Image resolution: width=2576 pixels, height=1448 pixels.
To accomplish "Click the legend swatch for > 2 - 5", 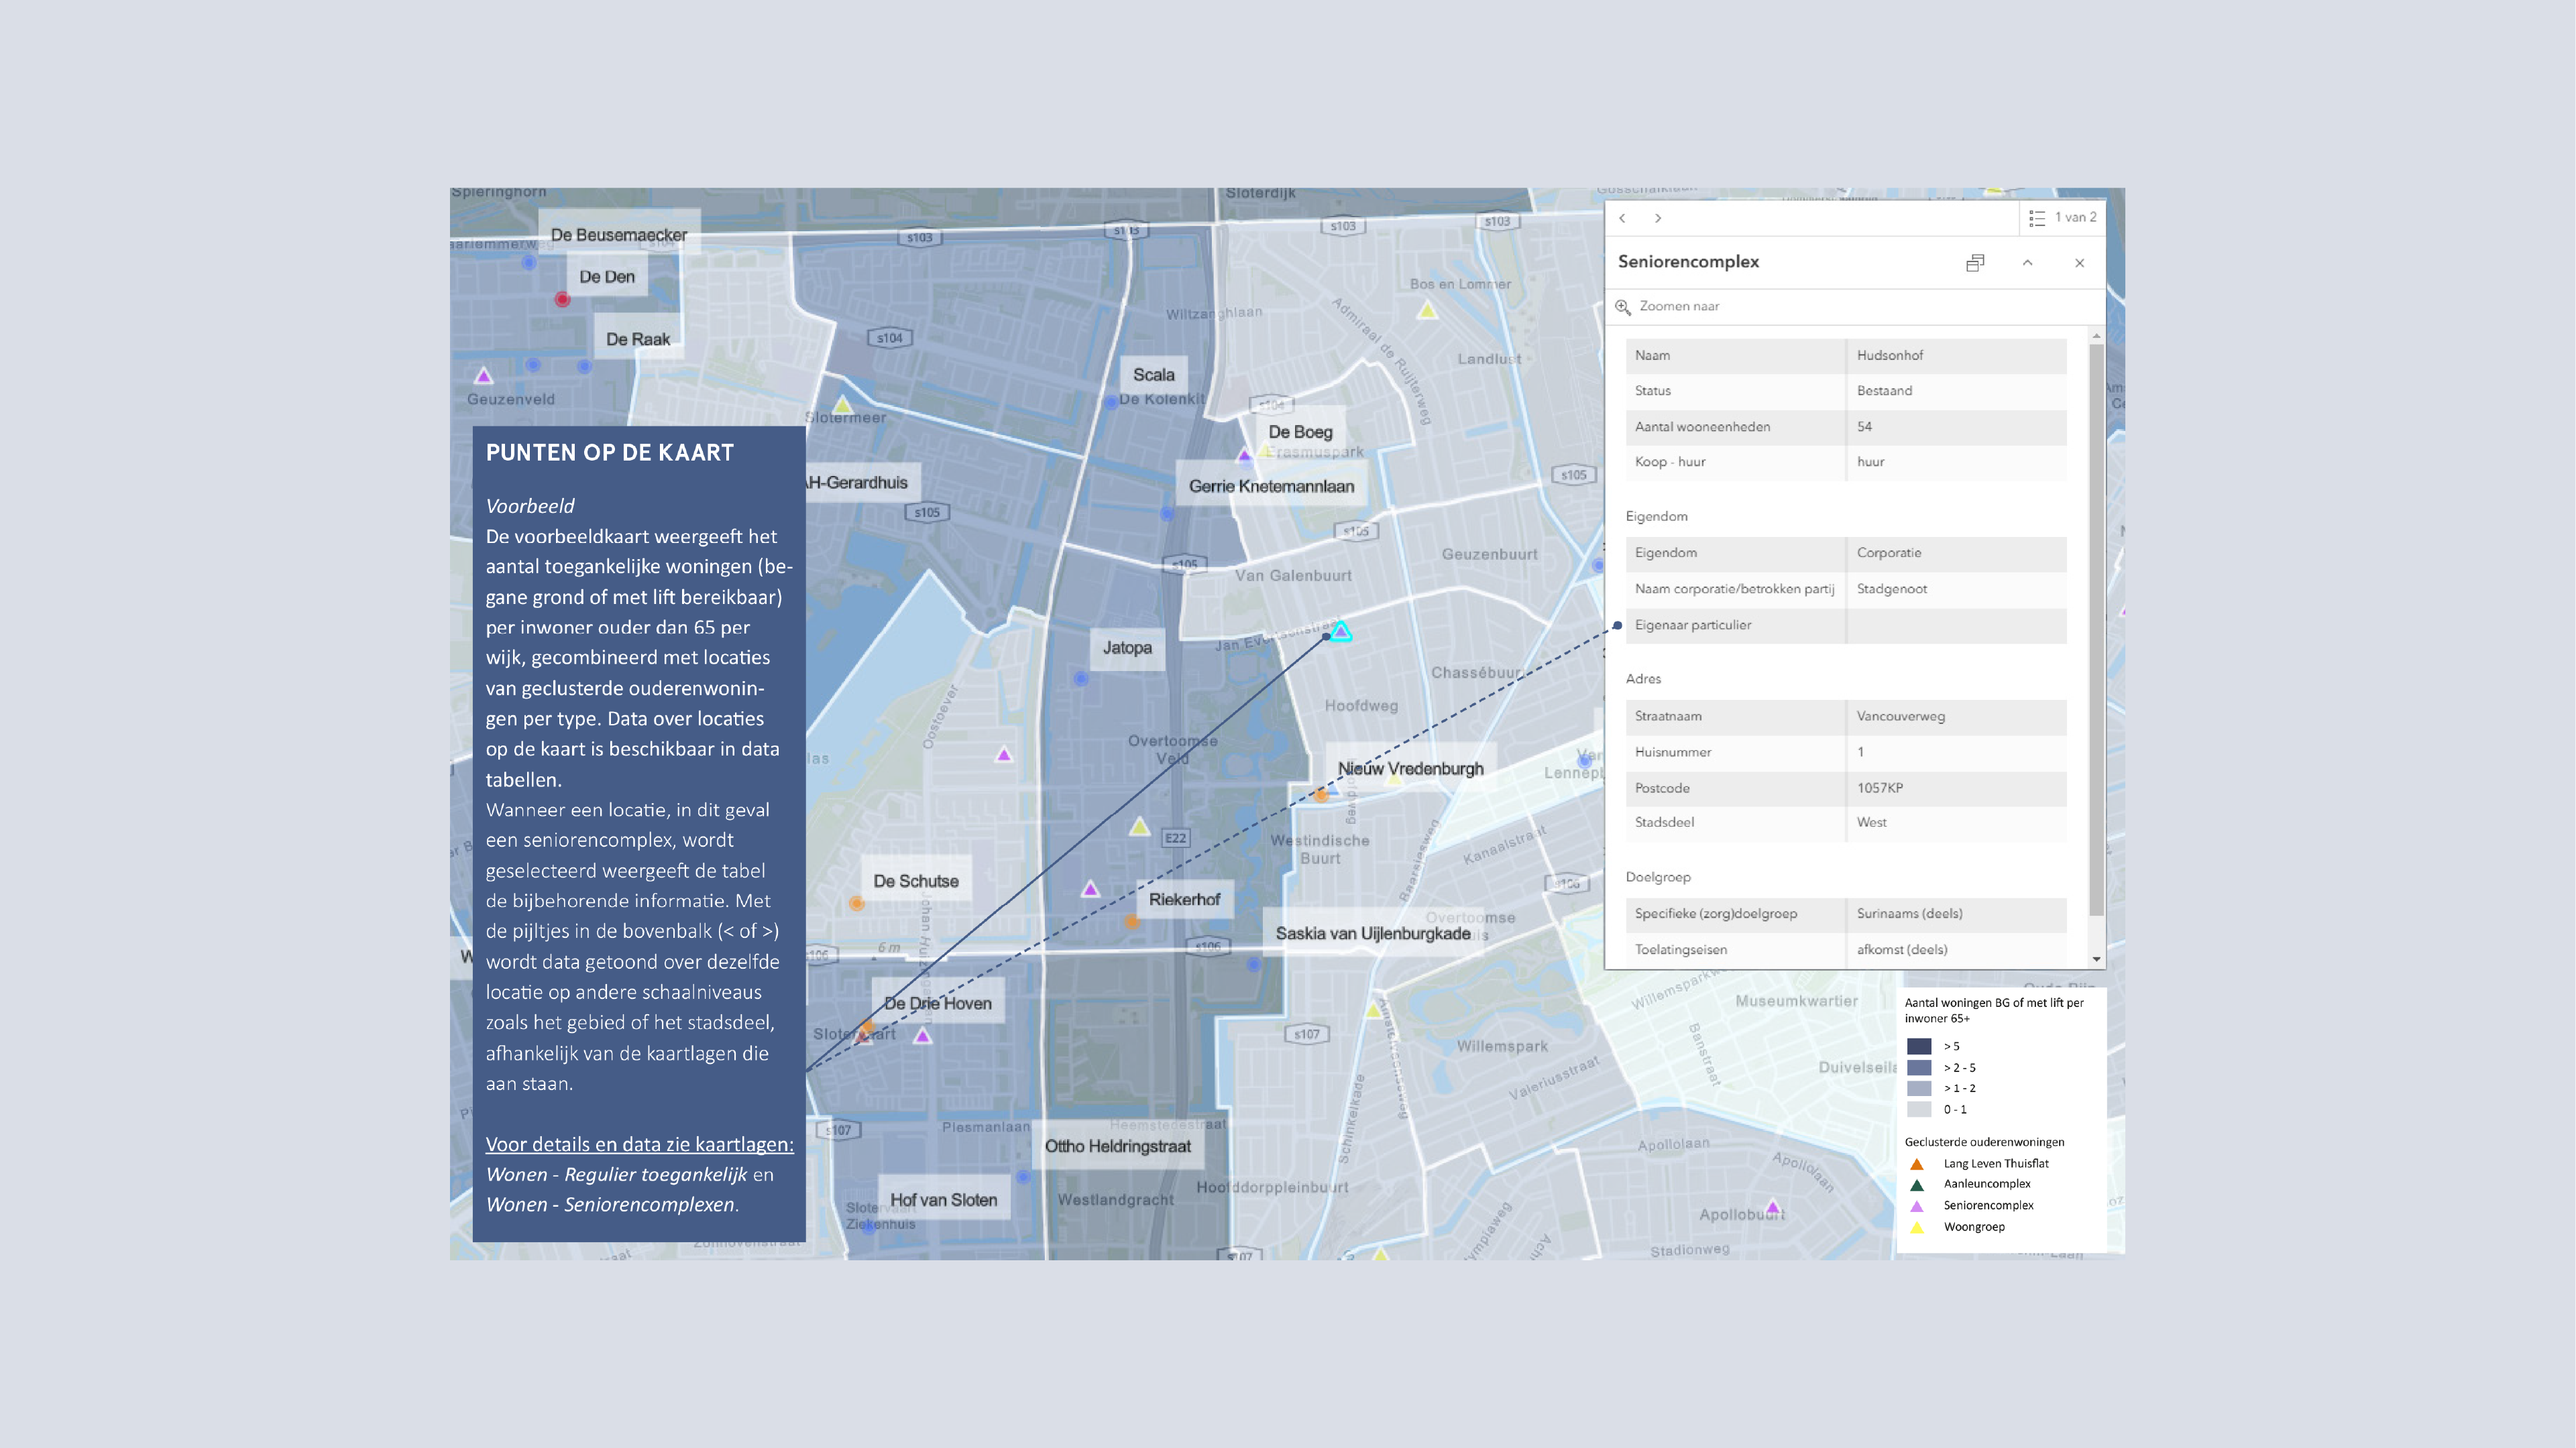I will tap(1919, 1067).
